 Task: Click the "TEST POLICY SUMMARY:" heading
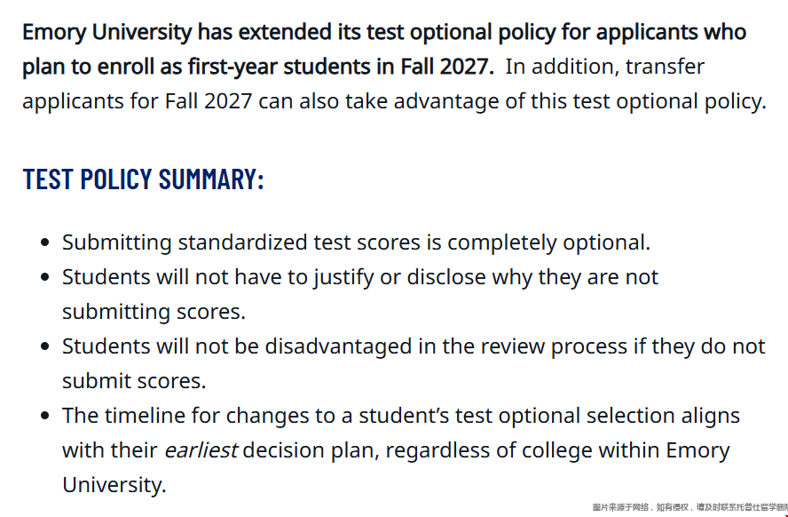pos(143,179)
